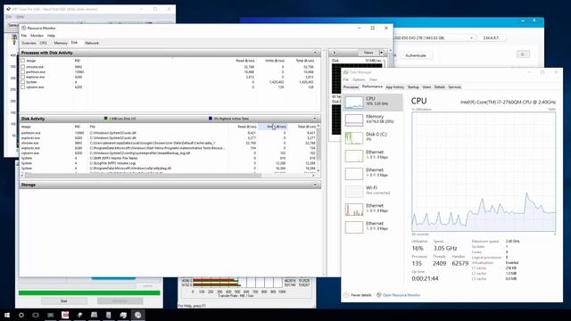This screenshot has width=571, height=321.
Task: Tick the perfmon.exe process checkbox
Action: [x=23, y=72]
